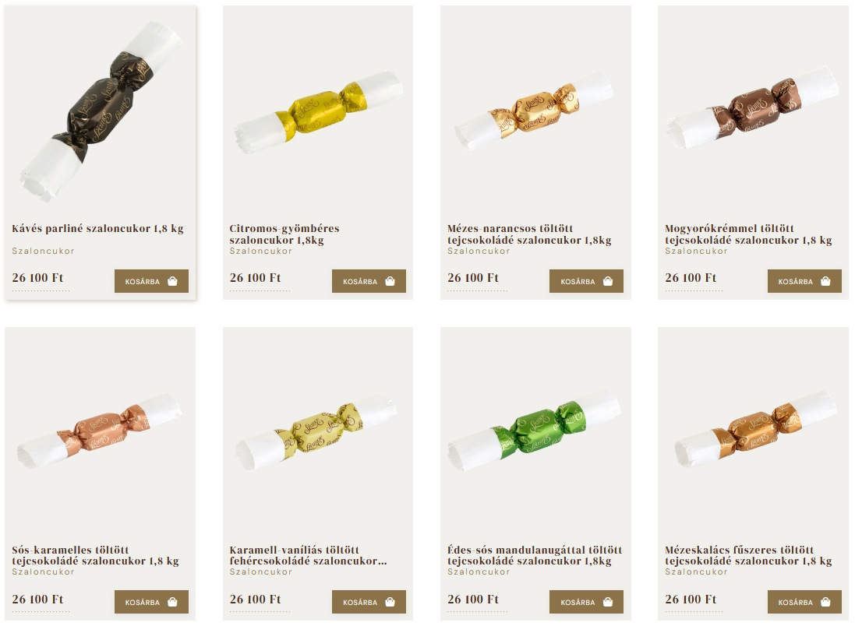Add Mézeskalács fűszeres szaloncukor with KOSÁRBA
The image size is (855, 626).
pyautogui.click(x=804, y=602)
